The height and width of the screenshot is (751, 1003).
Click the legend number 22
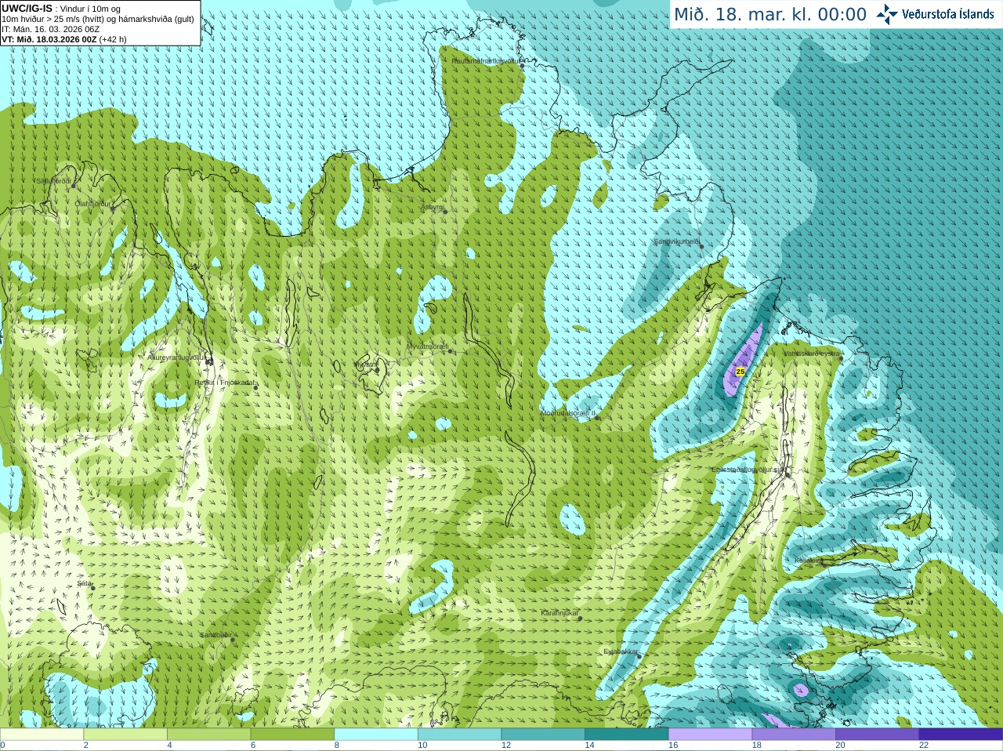click(924, 746)
